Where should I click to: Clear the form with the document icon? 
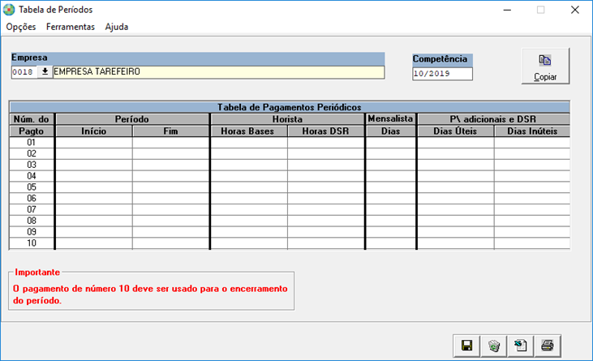521,346
